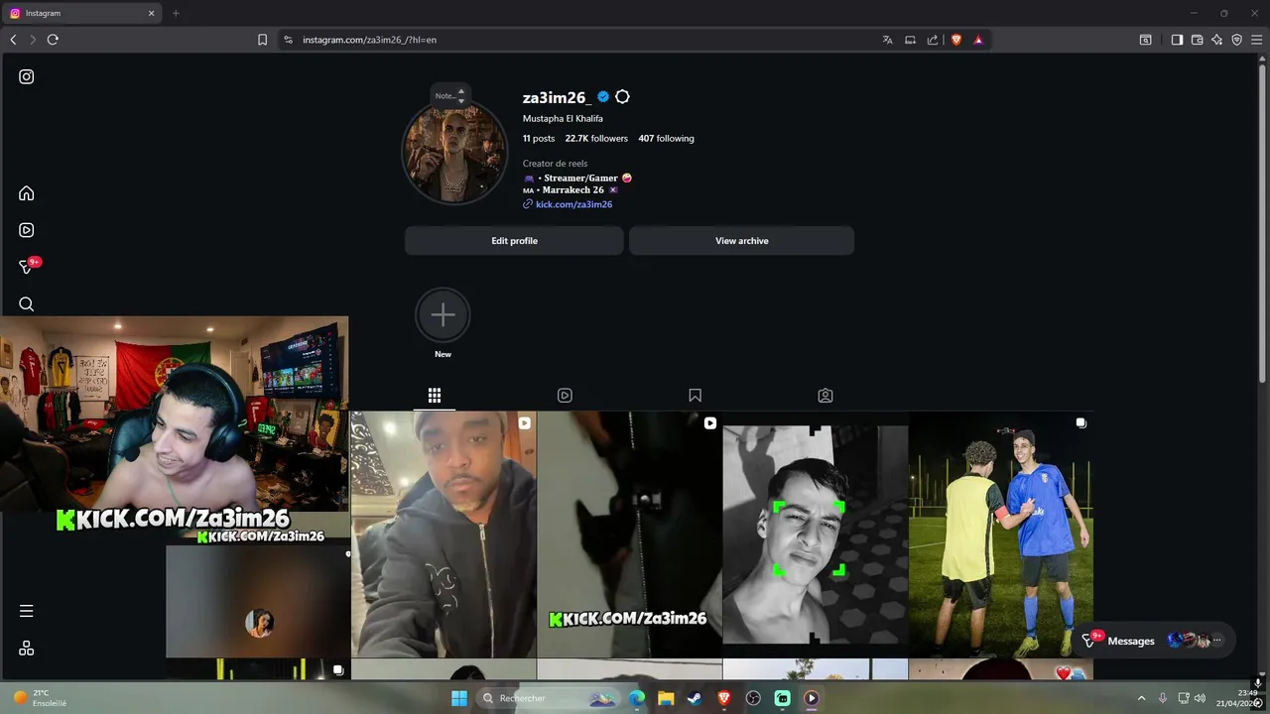Open Brave Shields lion icon
This screenshot has width=1270, height=714.
[x=956, y=40]
